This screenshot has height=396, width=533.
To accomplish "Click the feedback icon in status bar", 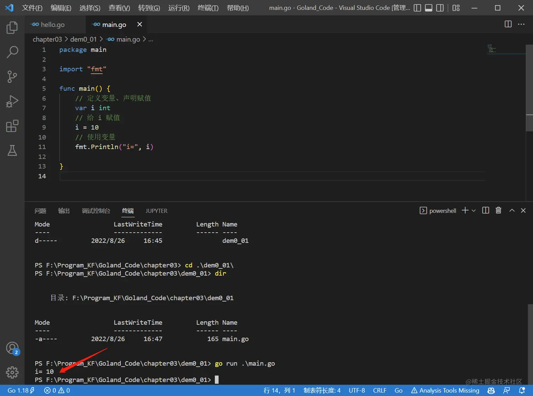I will click(507, 390).
